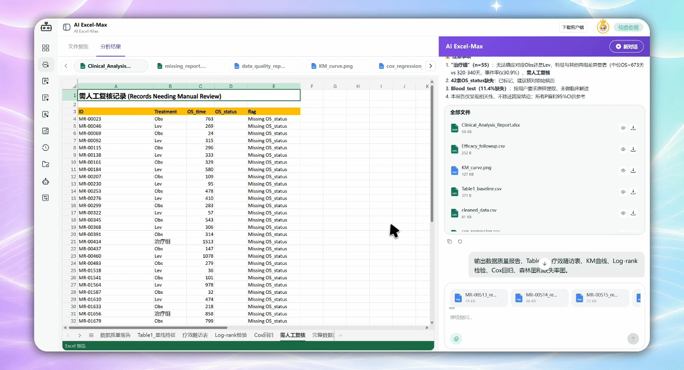Preview Table1_baseline.csv with eye icon
The width and height of the screenshot is (684, 370).
[x=623, y=192]
